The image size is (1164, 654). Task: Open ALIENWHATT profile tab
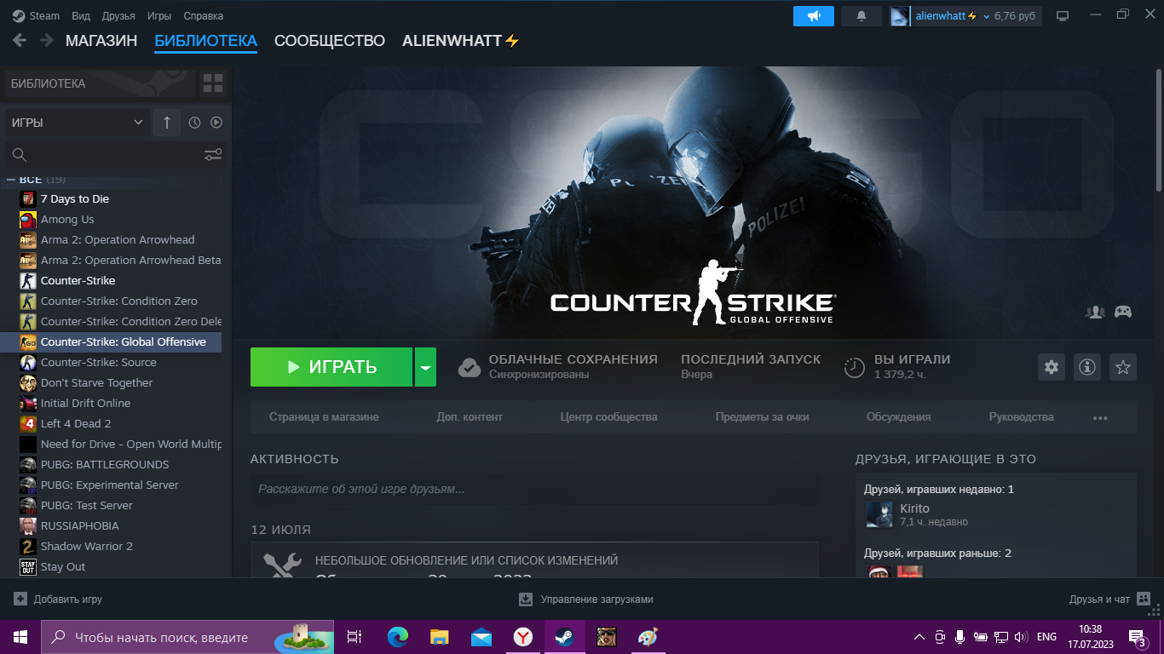pos(461,40)
